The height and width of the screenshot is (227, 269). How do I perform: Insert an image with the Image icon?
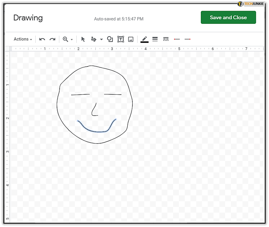(131, 39)
